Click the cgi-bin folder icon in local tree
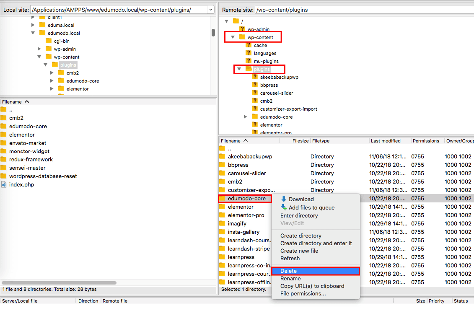The width and height of the screenshot is (474, 321). pyautogui.click(x=49, y=41)
